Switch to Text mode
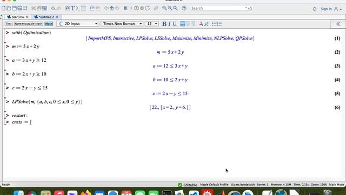346x195 pixels. 9,24
